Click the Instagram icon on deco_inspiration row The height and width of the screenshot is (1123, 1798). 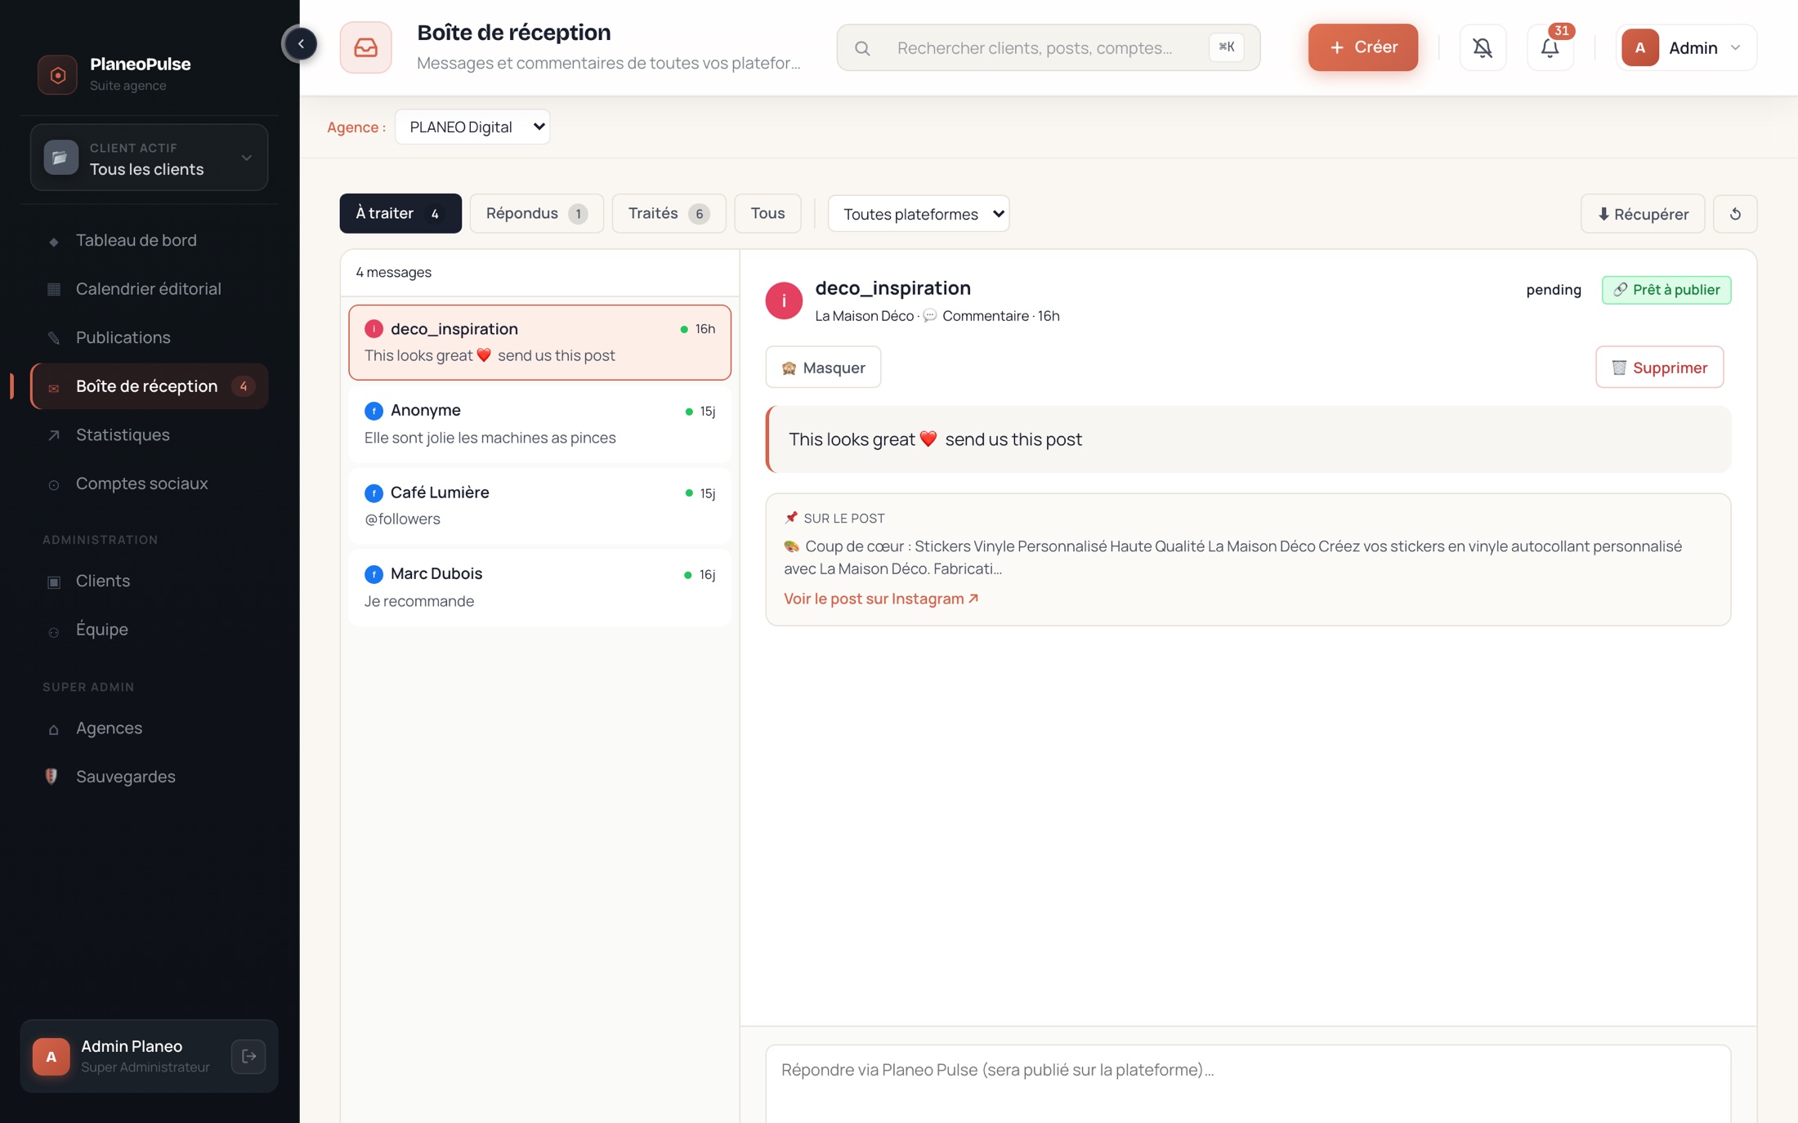tap(373, 329)
